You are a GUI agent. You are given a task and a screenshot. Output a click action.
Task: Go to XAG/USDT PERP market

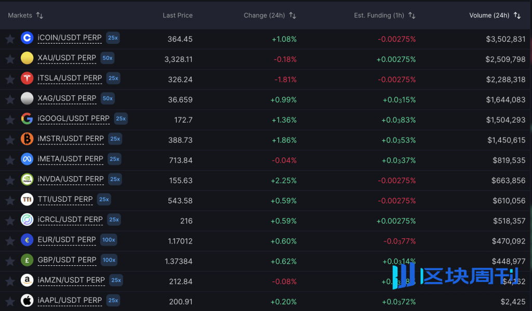[x=67, y=98]
